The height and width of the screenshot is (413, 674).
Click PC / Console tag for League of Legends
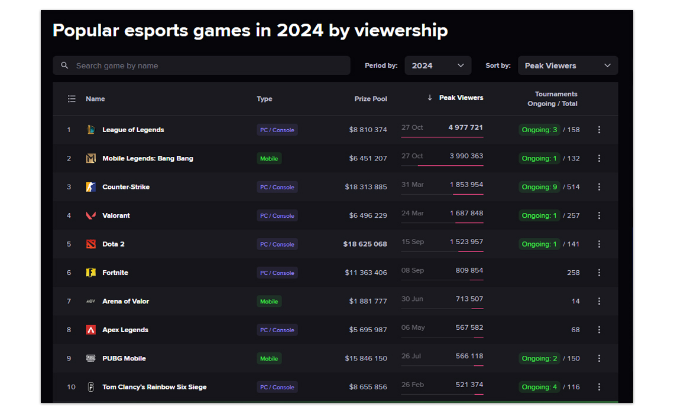click(277, 130)
